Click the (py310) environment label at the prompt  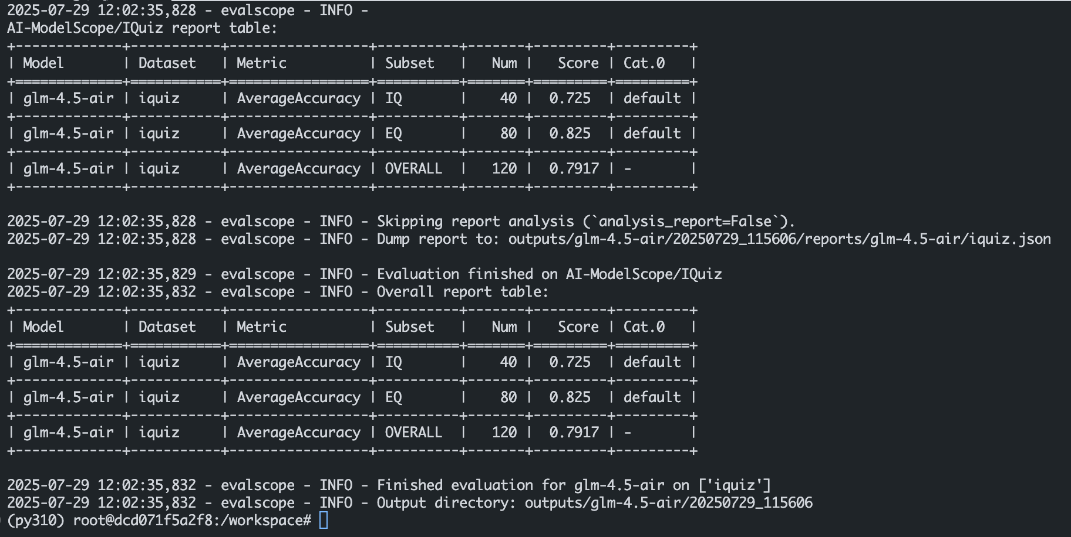click(x=36, y=520)
